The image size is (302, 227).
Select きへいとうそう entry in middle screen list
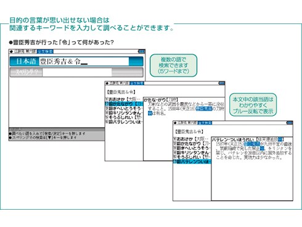tap(124, 109)
